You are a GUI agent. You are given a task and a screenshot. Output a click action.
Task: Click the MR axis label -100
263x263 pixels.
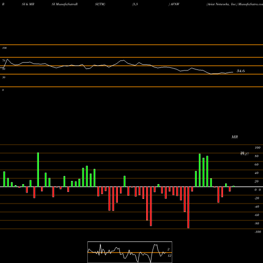point(257,232)
